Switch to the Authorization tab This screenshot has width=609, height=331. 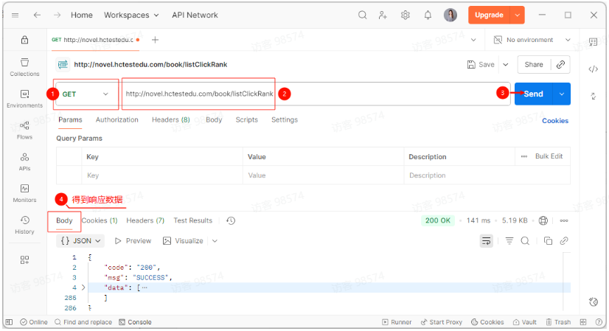(117, 119)
